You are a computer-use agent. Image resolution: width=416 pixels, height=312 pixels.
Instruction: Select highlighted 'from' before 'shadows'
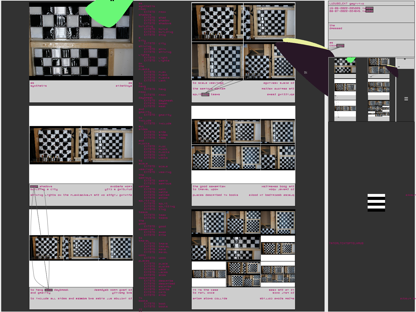[x=34, y=187]
